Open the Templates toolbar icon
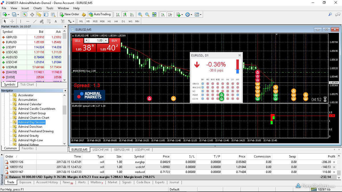The width and height of the screenshot is (342, 192). pyautogui.click(x=197, y=14)
